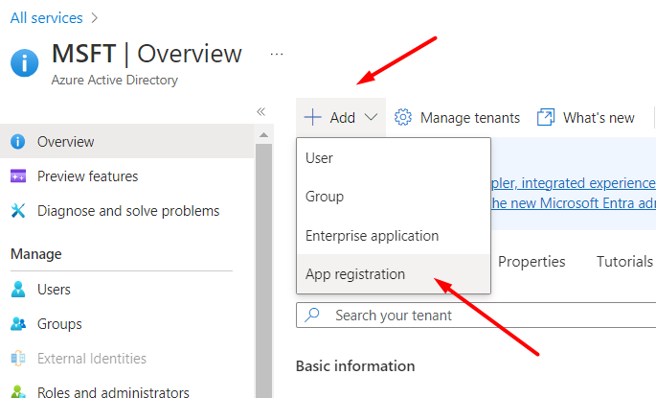Open the new Microsoft Entra admin link

click(x=574, y=203)
